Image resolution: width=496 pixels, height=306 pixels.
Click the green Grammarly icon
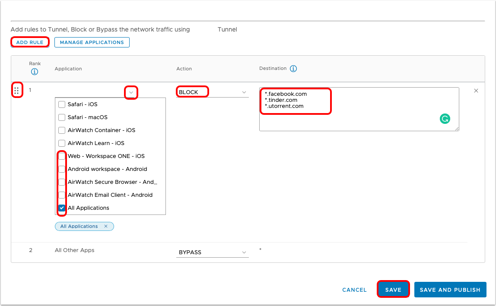445,119
